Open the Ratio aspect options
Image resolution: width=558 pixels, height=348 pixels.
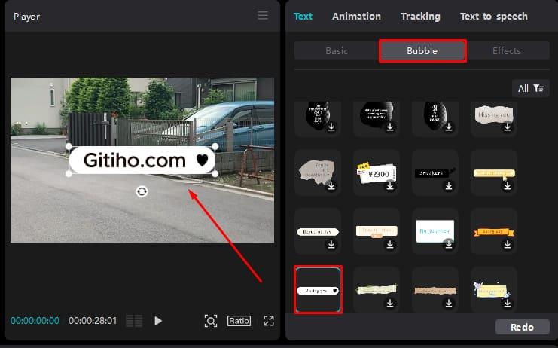[239, 321]
